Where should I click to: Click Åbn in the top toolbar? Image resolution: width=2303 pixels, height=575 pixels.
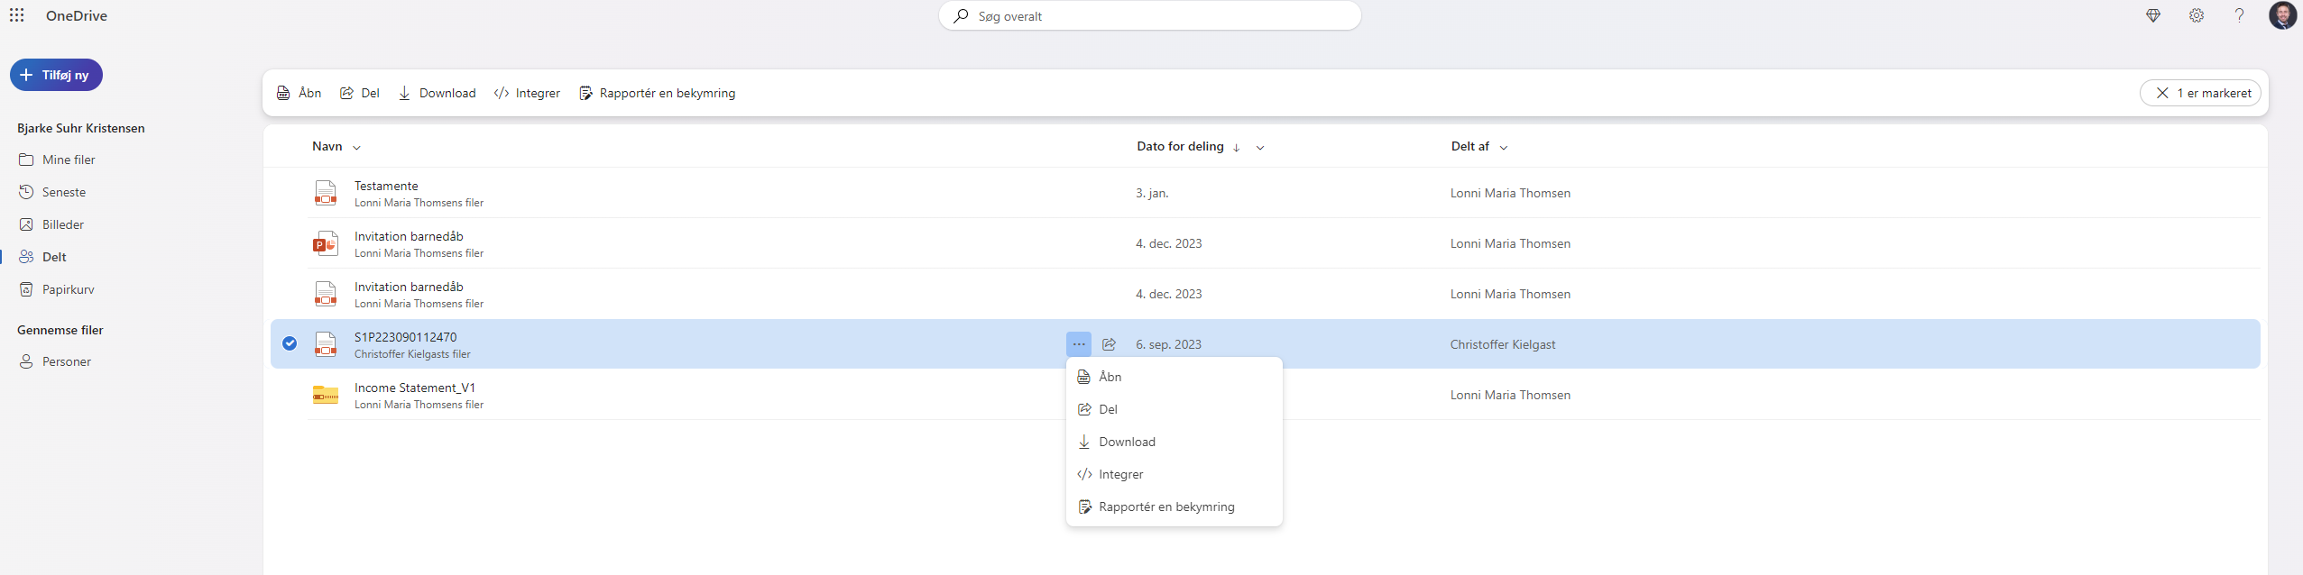[x=299, y=93]
